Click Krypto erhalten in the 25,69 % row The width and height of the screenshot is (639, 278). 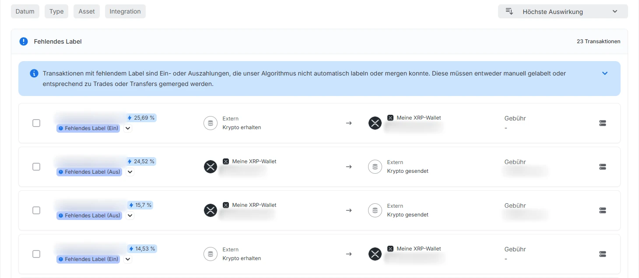tap(242, 127)
